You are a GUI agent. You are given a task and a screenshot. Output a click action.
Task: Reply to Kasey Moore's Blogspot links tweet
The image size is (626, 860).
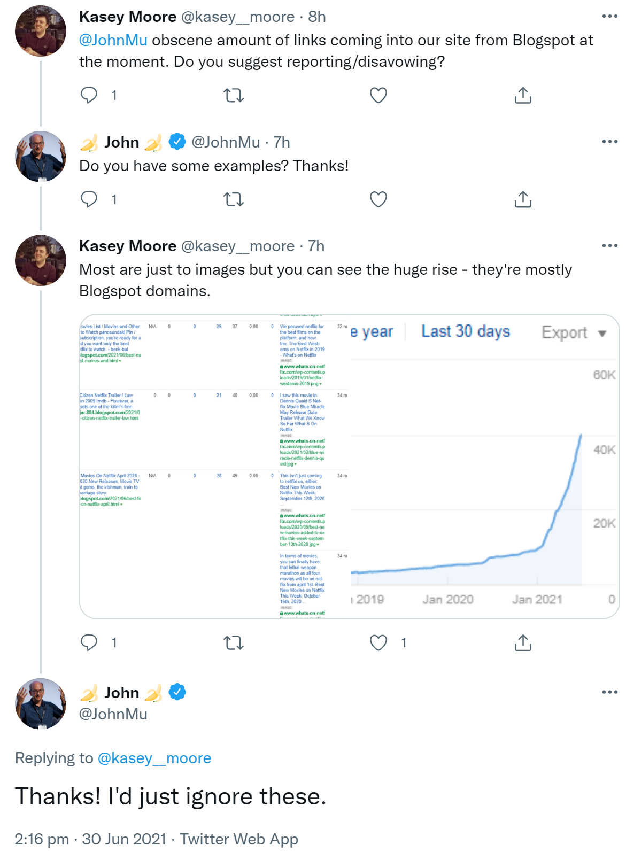click(88, 95)
